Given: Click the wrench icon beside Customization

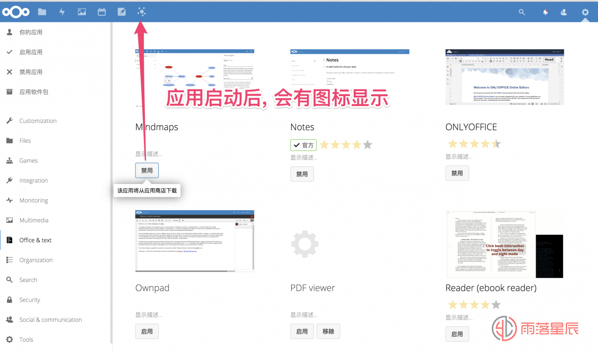Looking at the screenshot, I should pyautogui.click(x=9, y=121).
